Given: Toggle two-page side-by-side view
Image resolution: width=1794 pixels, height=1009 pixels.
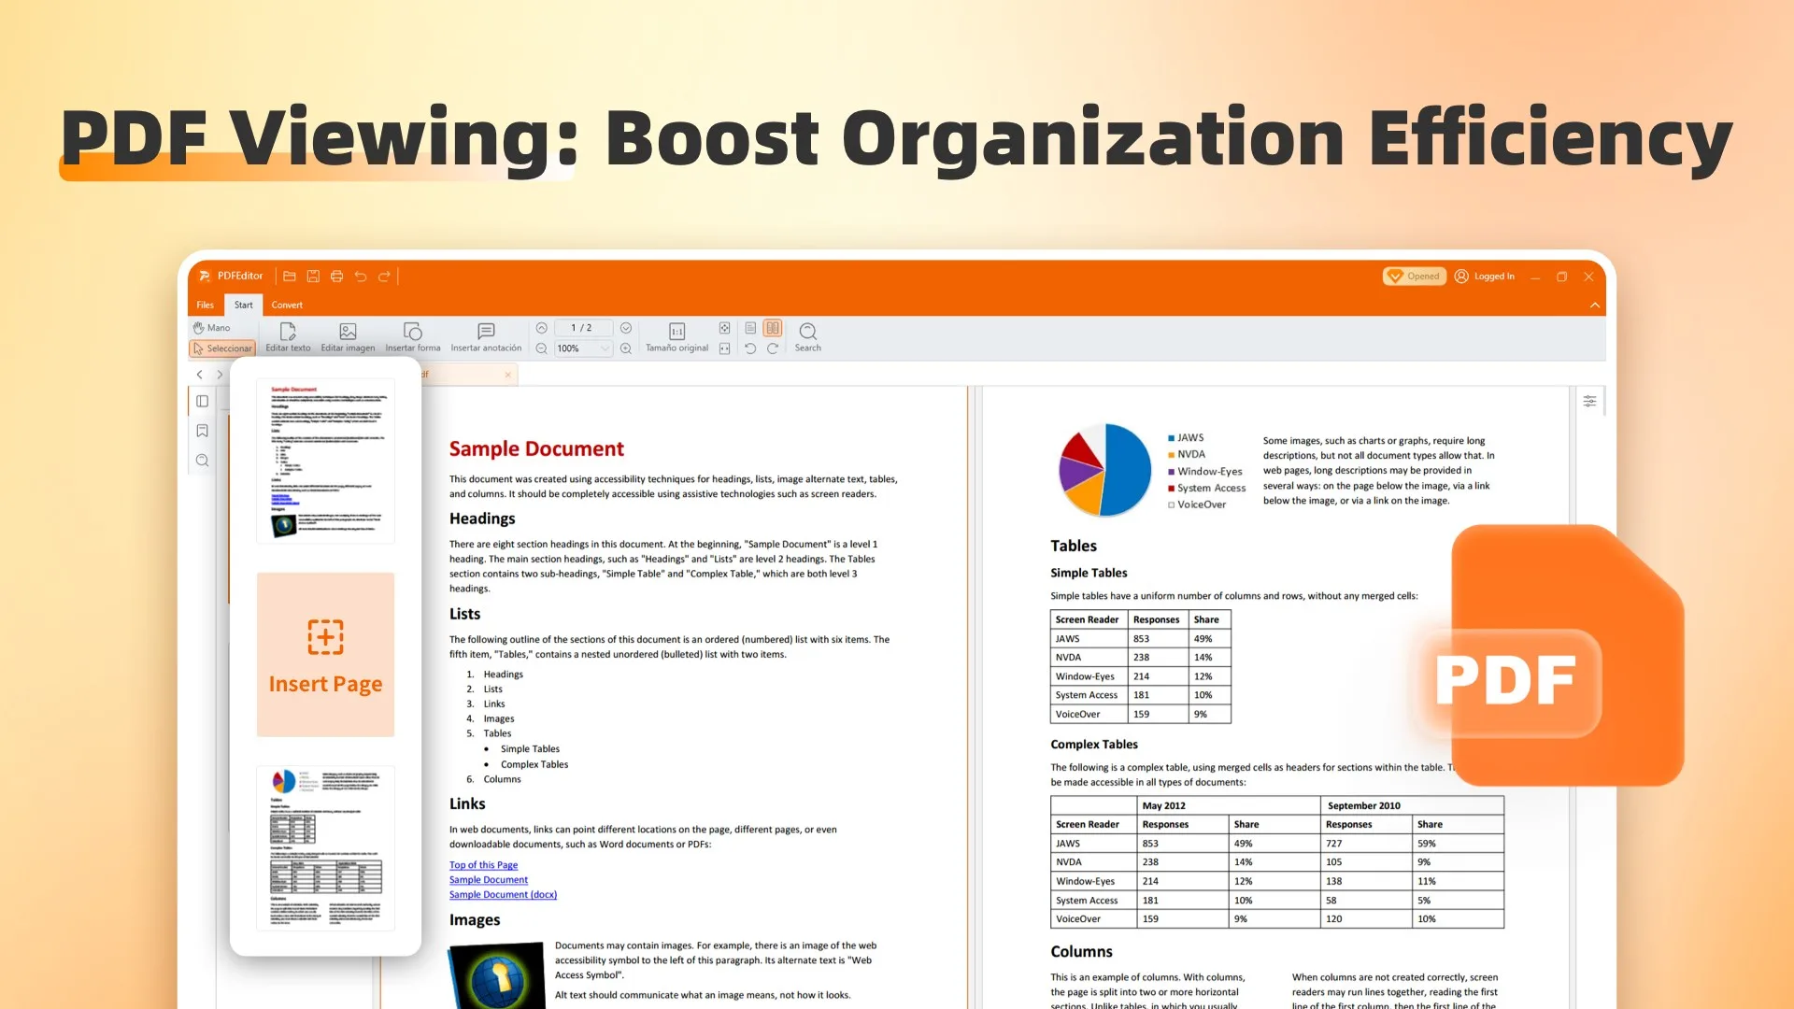Looking at the screenshot, I should [773, 328].
